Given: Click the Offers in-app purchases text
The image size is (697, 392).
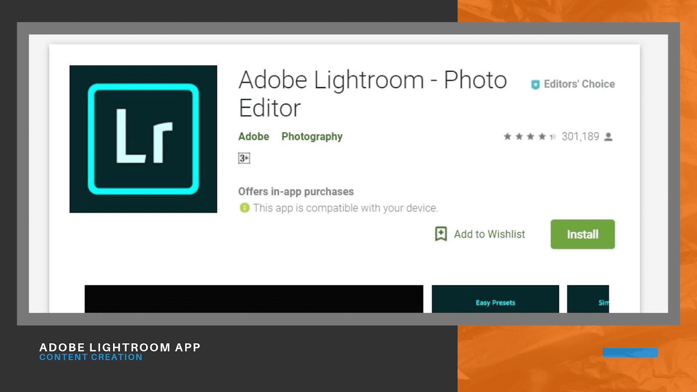Looking at the screenshot, I should [x=296, y=192].
